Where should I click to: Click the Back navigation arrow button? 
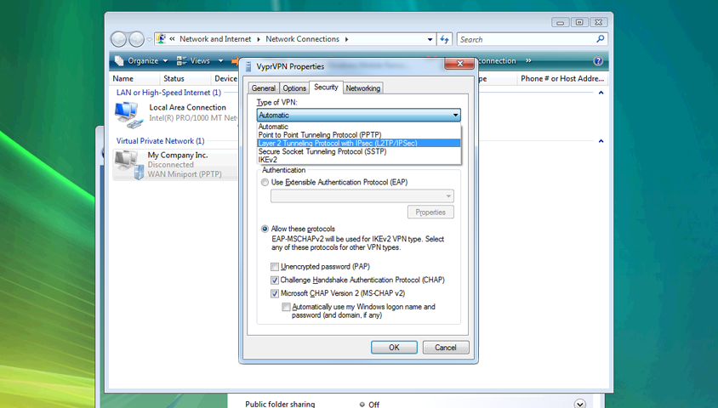[119, 39]
